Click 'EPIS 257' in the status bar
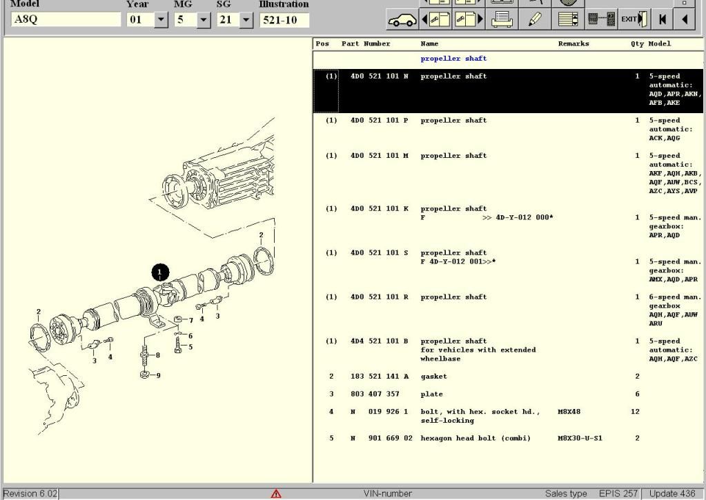The height and width of the screenshot is (500, 706). (x=618, y=494)
